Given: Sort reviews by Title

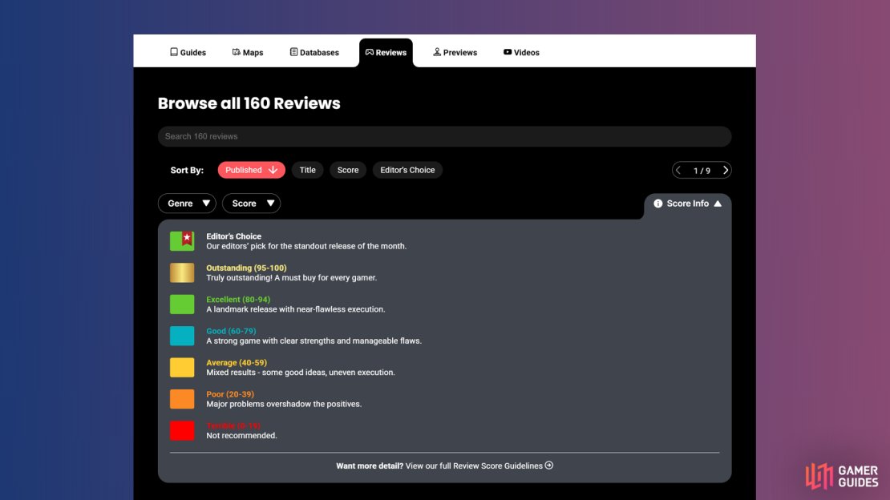Looking at the screenshot, I should click(x=307, y=170).
